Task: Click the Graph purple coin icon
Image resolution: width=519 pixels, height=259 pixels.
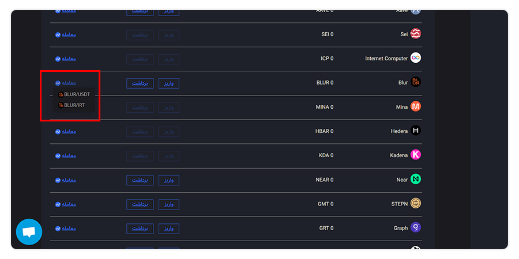Action: coord(416,228)
